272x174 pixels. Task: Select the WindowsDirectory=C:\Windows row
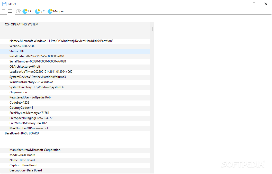coord(75,82)
